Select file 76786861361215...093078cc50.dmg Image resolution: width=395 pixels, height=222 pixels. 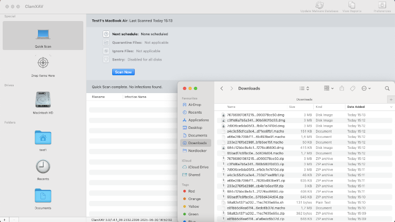click(x=305, y=115)
